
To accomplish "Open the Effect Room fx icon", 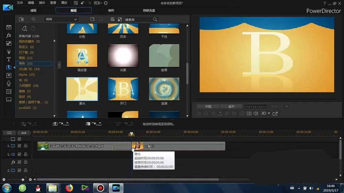I will (9, 35).
